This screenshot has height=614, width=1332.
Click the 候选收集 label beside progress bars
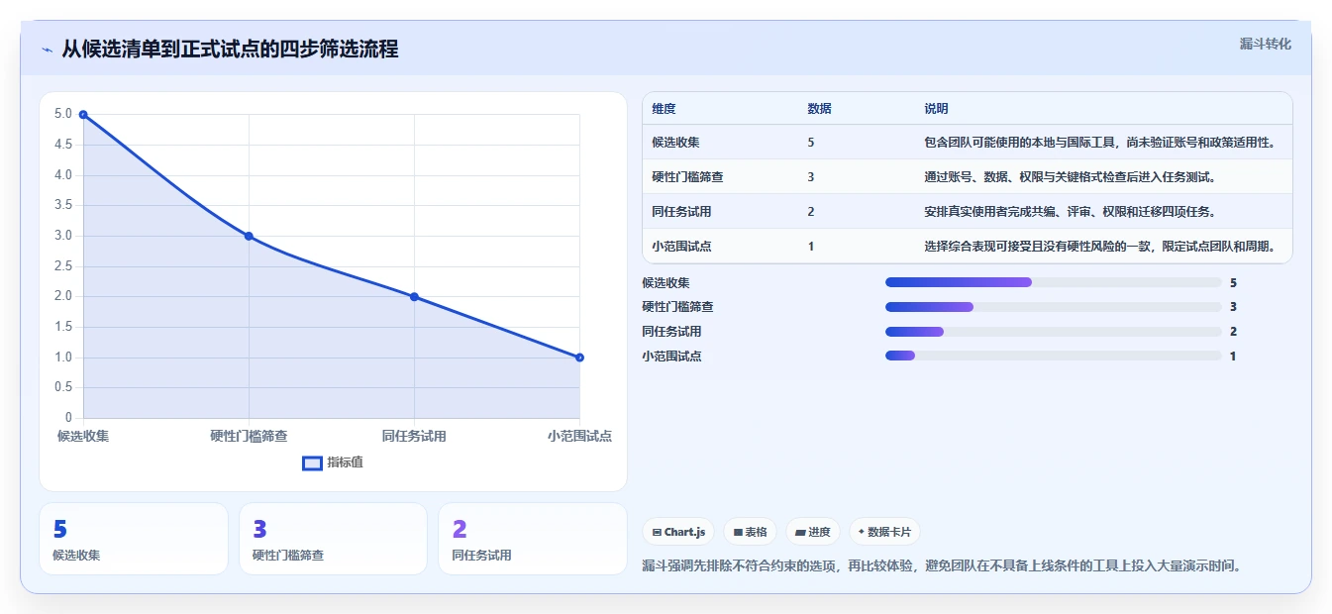point(666,282)
